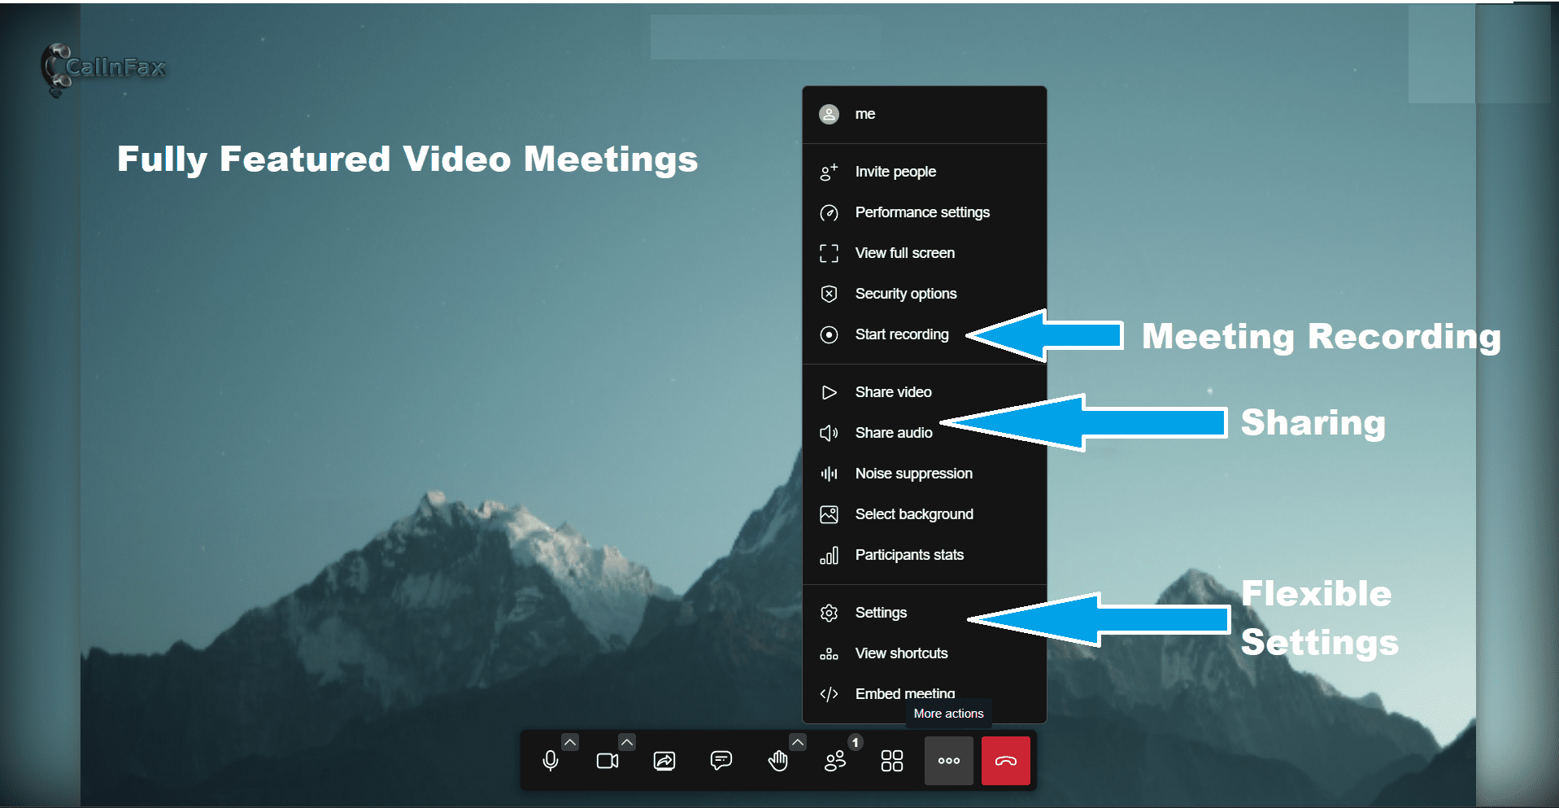Expand audio options chevron above microphone
This screenshot has height=808, width=1559.
coord(570,742)
